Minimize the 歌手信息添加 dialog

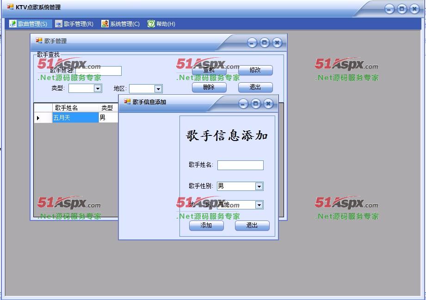(243, 104)
